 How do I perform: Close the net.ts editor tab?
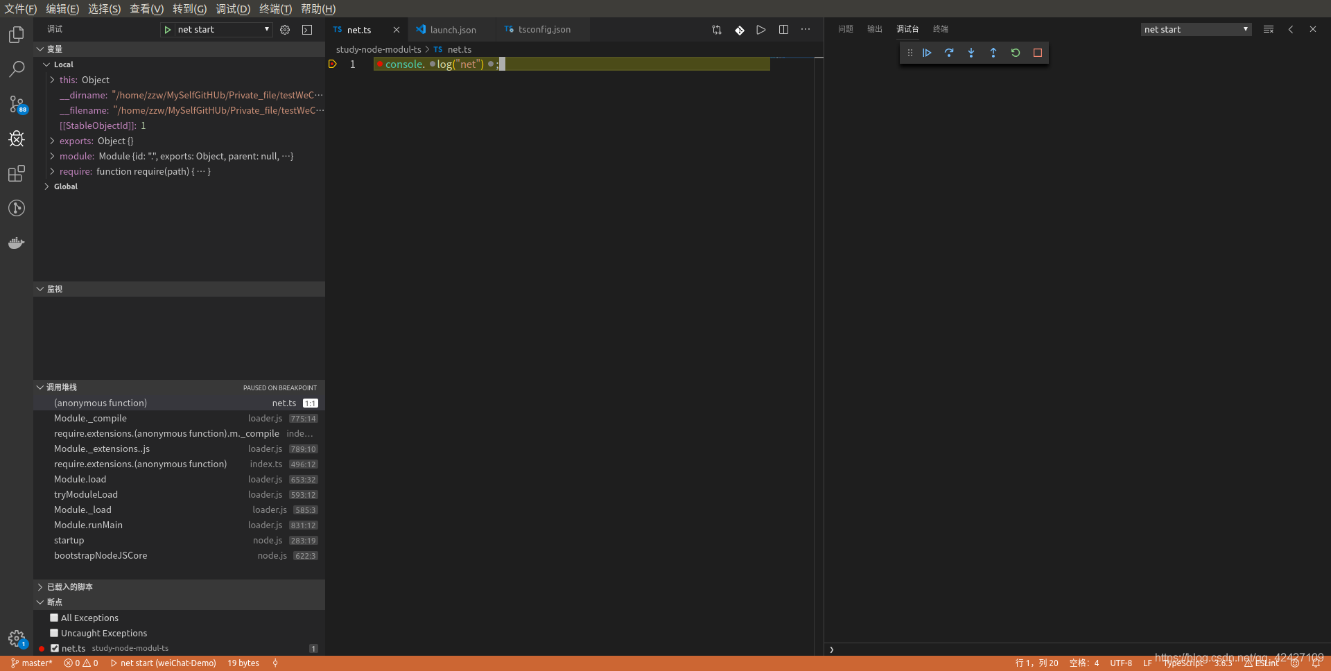[x=397, y=30]
